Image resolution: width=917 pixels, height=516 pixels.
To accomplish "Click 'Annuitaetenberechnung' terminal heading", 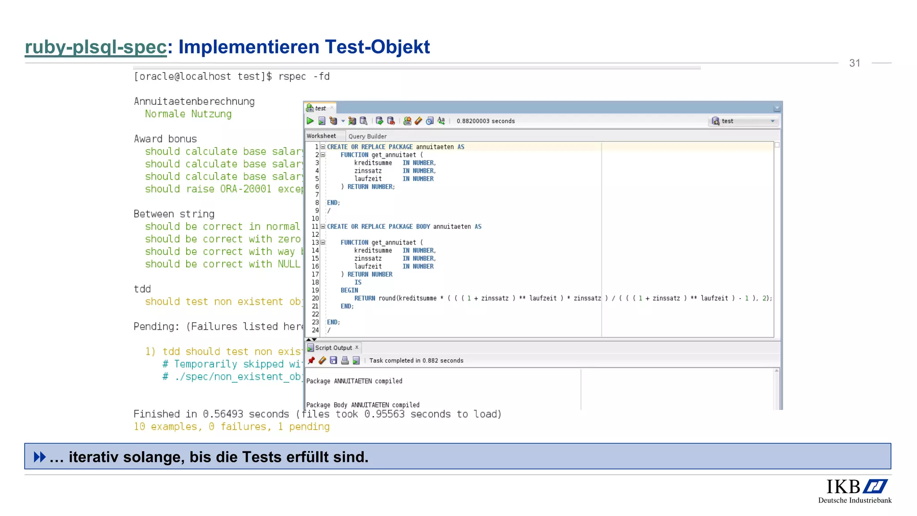I will pyautogui.click(x=194, y=102).
